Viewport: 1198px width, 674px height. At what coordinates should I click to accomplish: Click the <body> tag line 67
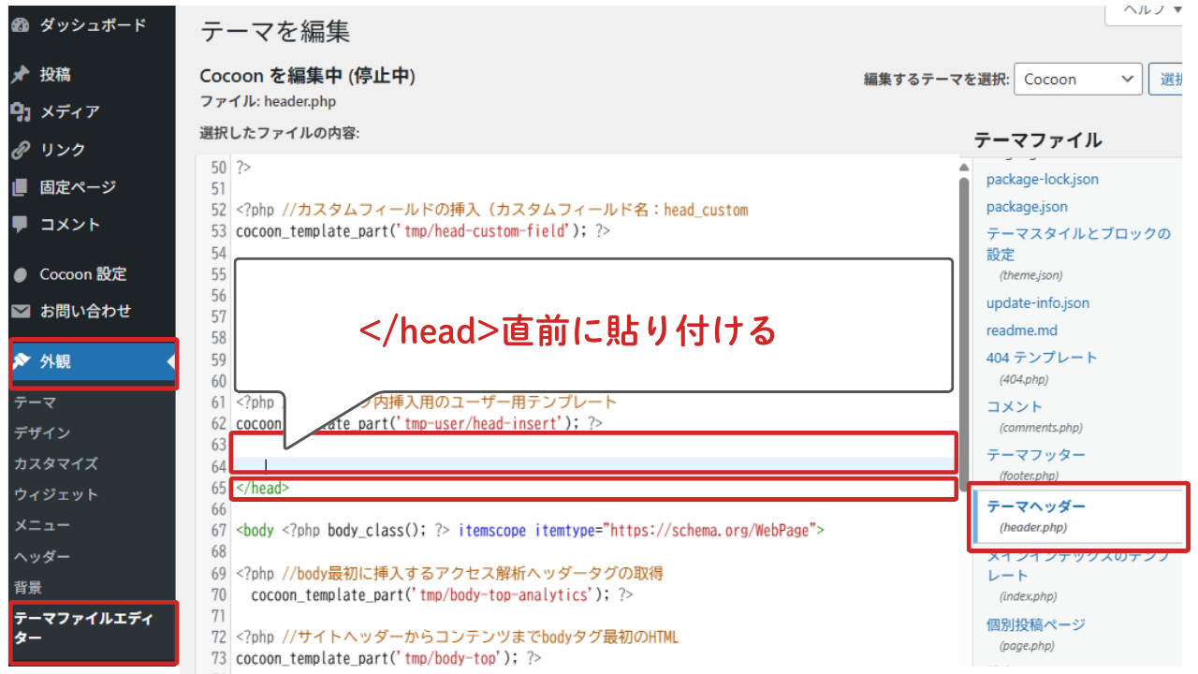[x=531, y=531]
